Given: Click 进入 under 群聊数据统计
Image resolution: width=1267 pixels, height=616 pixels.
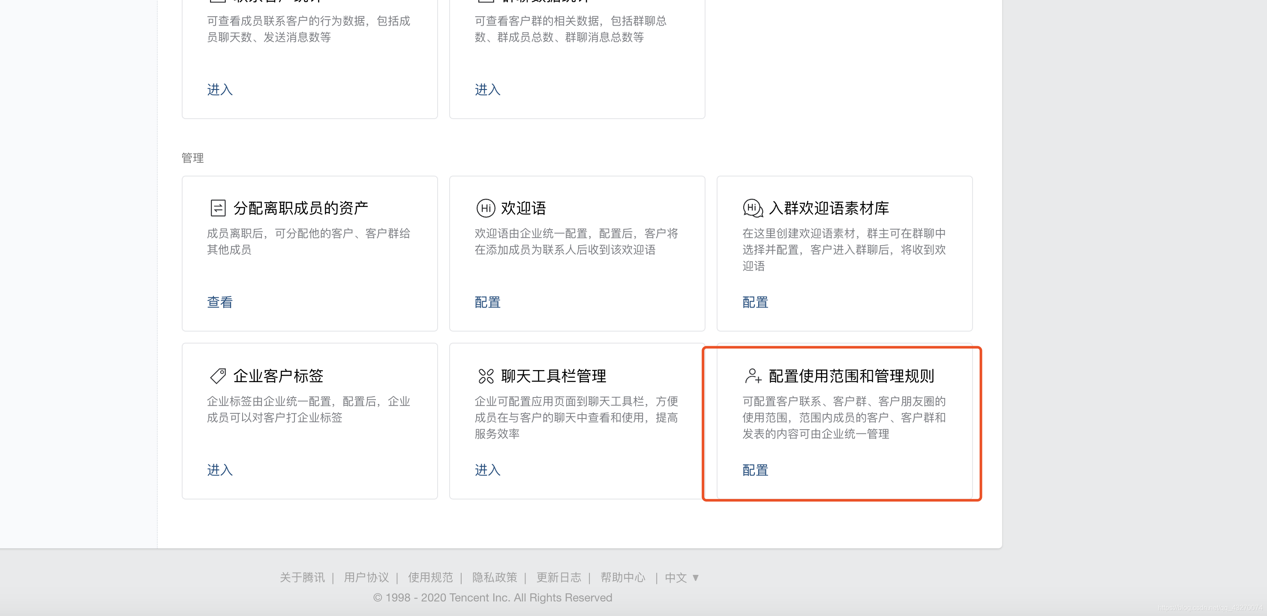Looking at the screenshot, I should click(487, 90).
